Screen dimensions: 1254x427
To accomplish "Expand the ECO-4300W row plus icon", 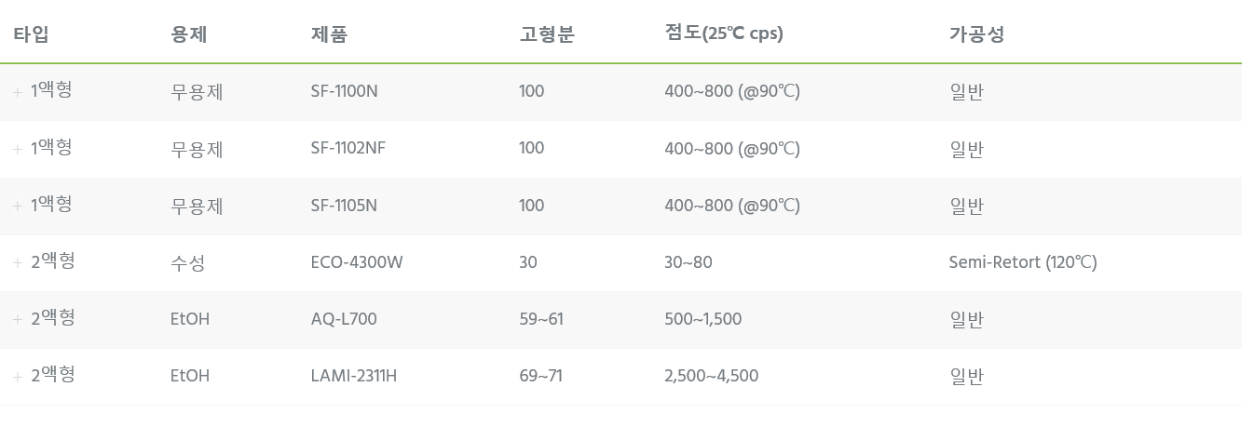I will (x=17, y=262).
